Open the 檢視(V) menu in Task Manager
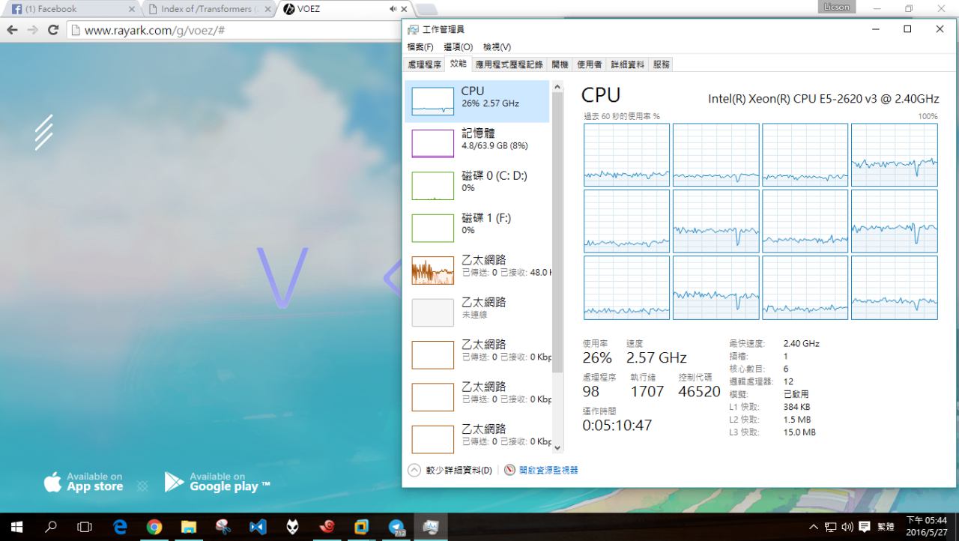959x541 pixels. coord(497,47)
